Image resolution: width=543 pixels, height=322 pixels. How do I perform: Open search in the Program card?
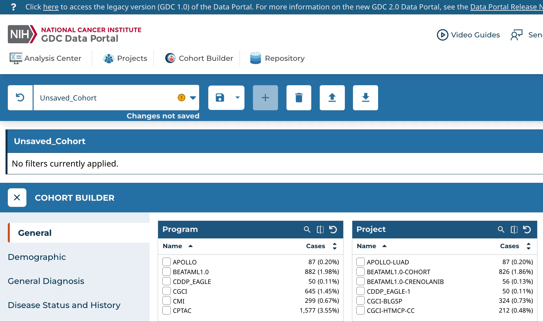pyautogui.click(x=307, y=230)
